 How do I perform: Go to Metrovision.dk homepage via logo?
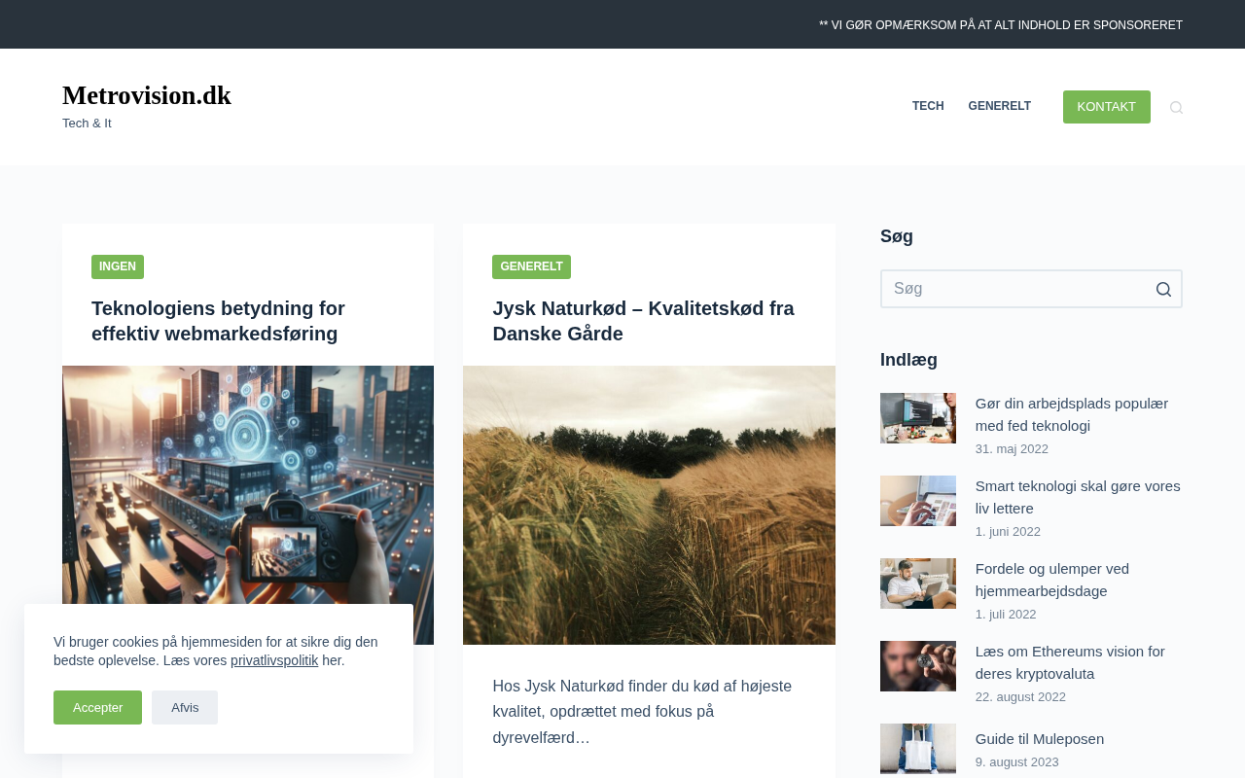147,95
